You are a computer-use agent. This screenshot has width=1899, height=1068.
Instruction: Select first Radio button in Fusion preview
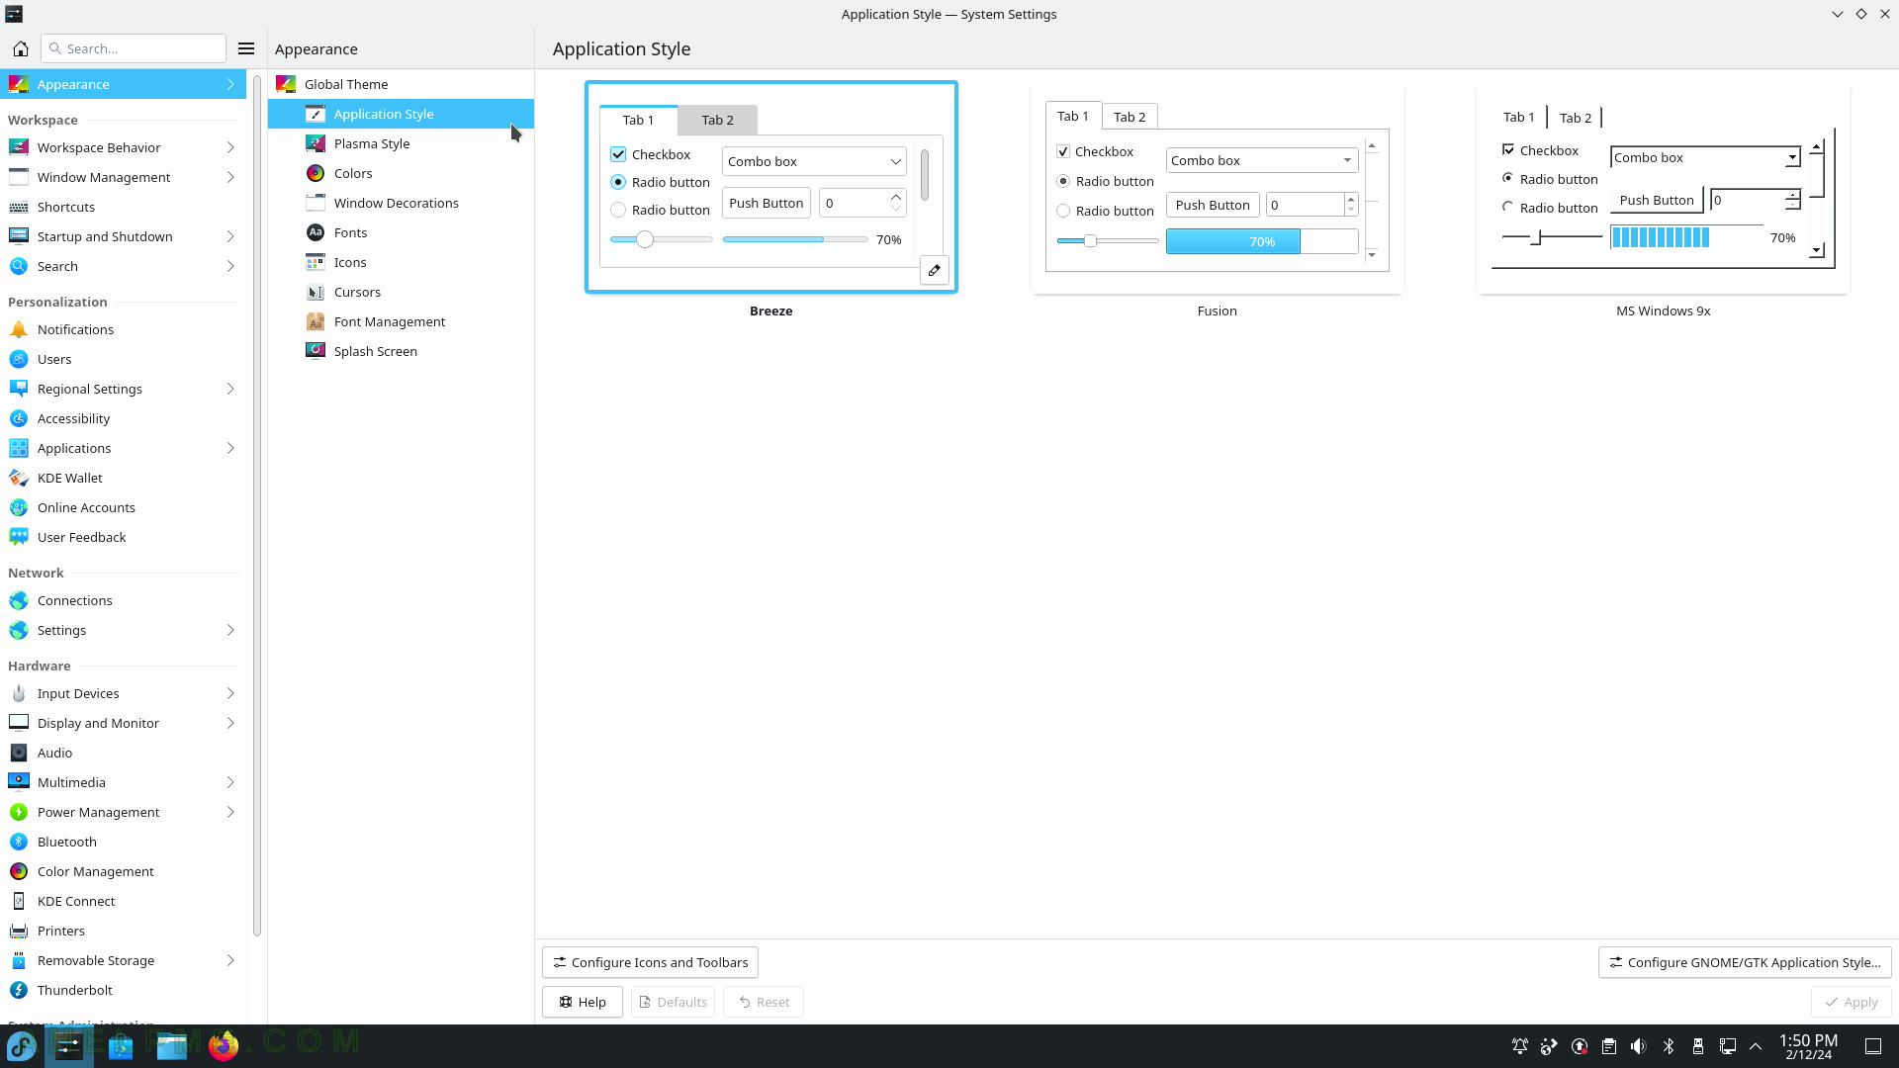(1063, 181)
